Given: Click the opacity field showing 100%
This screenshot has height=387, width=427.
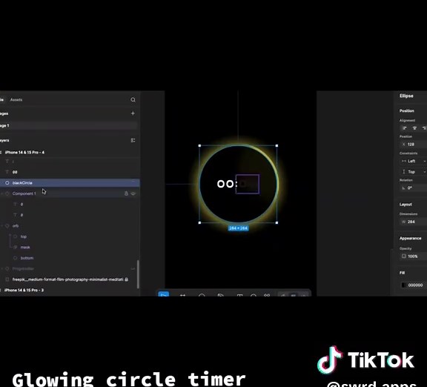Looking at the screenshot, I should pyautogui.click(x=414, y=256).
